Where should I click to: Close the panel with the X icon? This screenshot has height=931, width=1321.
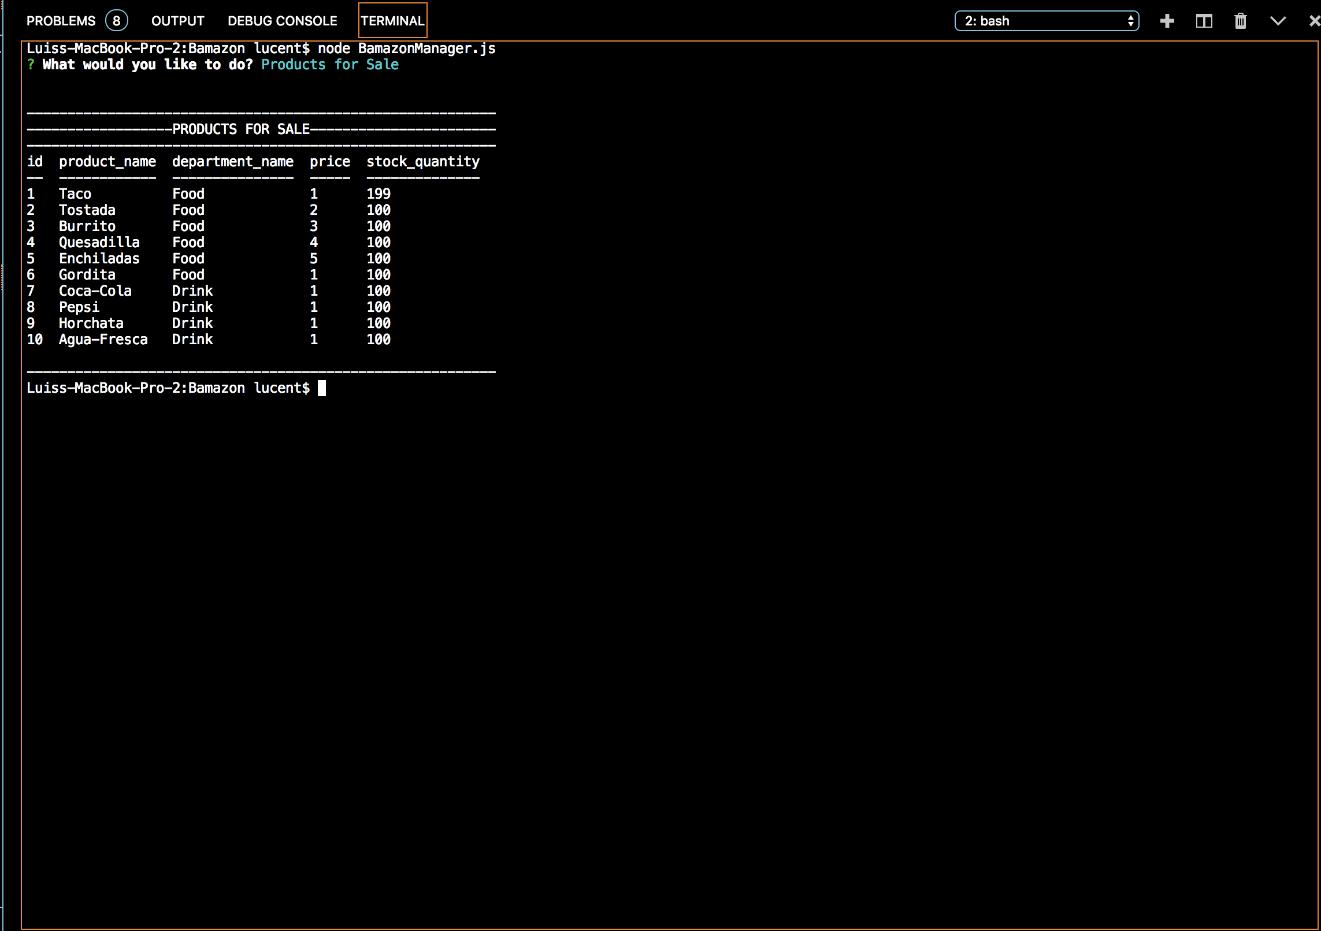1314,21
